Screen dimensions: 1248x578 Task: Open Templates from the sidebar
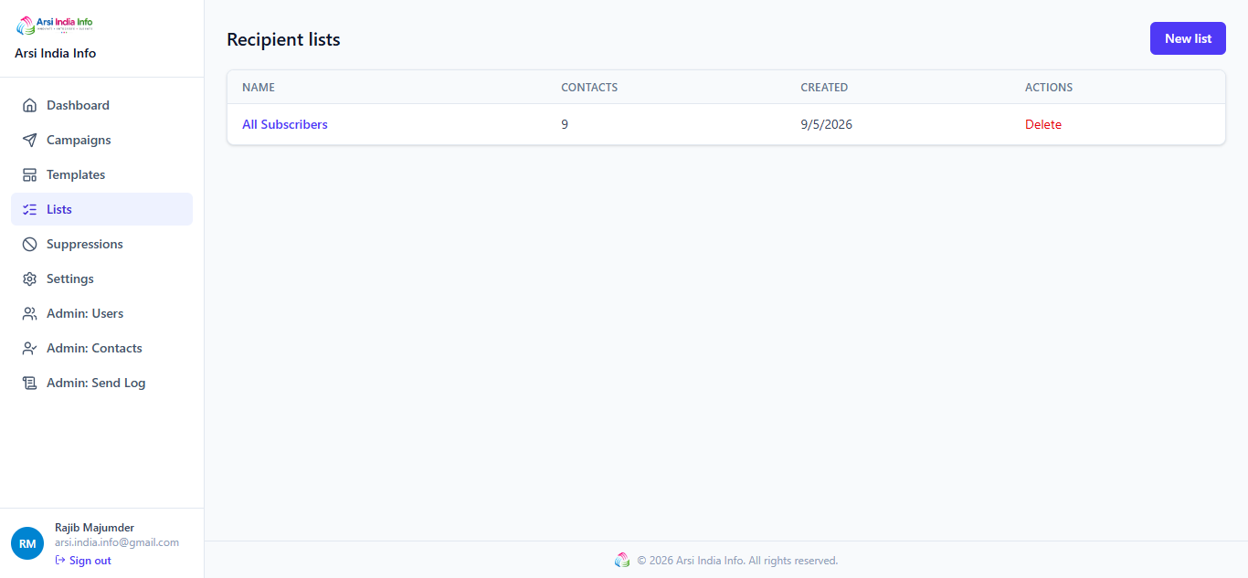click(x=101, y=174)
